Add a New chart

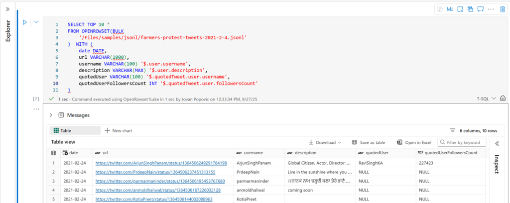[x=118, y=130]
